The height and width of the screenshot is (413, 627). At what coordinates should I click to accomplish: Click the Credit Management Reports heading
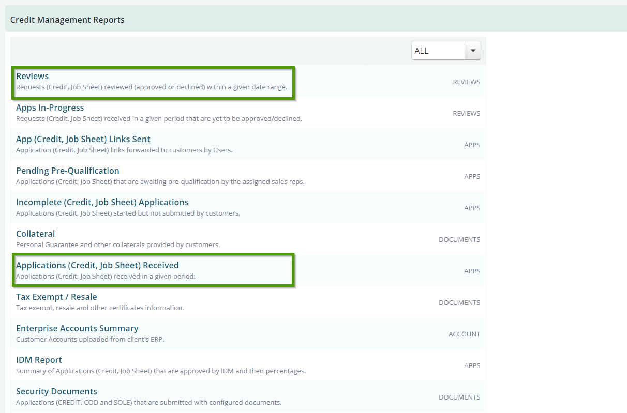tap(67, 20)
